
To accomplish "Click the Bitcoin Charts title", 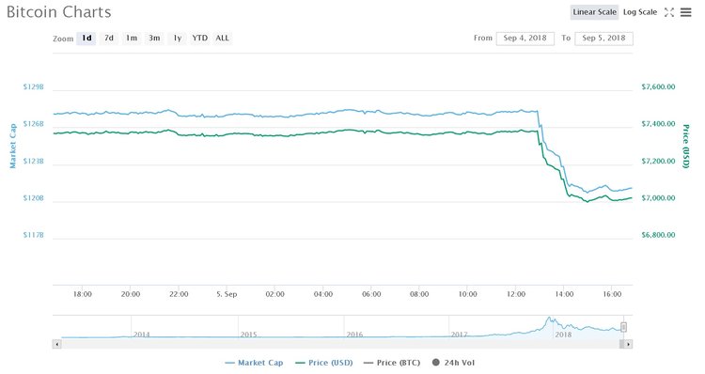I will click(59, 12).
